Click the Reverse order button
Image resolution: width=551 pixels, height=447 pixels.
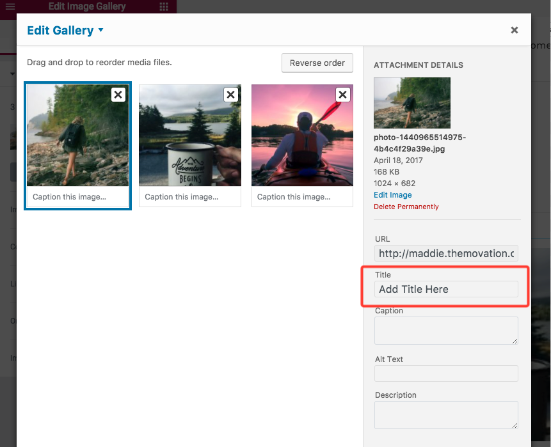(x=317, y=63)
